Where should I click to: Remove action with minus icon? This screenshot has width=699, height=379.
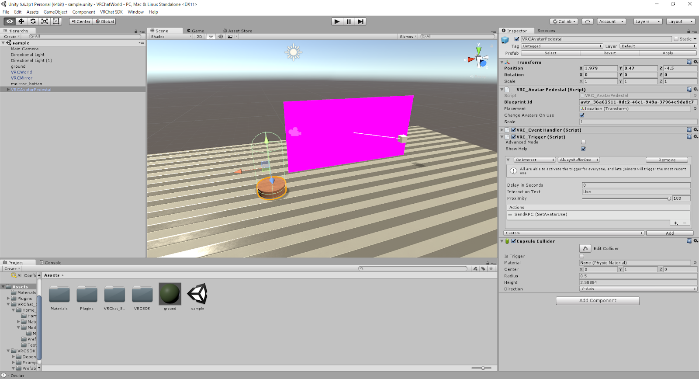point(685,223)
